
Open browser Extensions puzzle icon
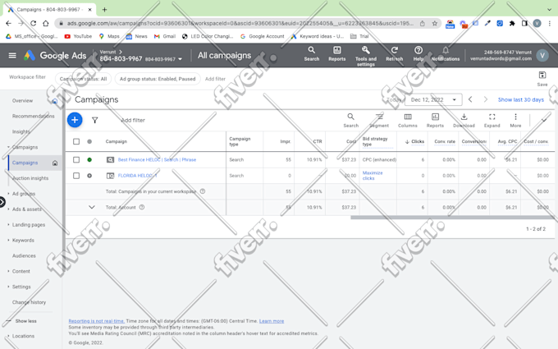(x=512, y=24)
